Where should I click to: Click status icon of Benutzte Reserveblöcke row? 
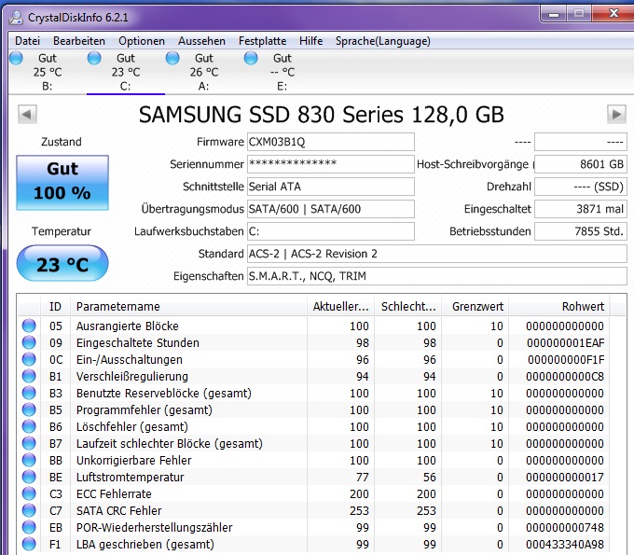click(x=29, y=393)
